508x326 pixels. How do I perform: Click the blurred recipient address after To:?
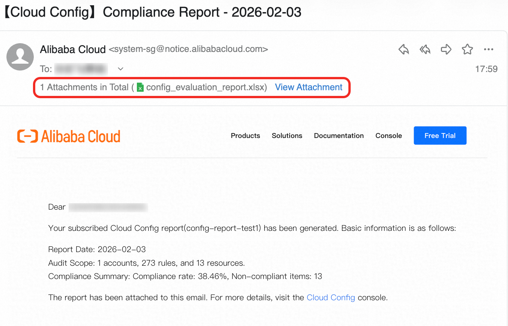[81, 69]
